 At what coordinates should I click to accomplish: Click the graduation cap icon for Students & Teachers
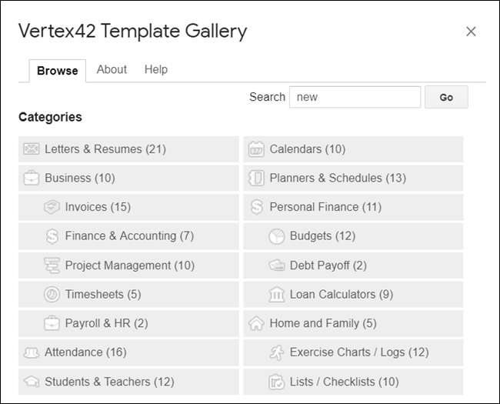click(x=32, y=382)
